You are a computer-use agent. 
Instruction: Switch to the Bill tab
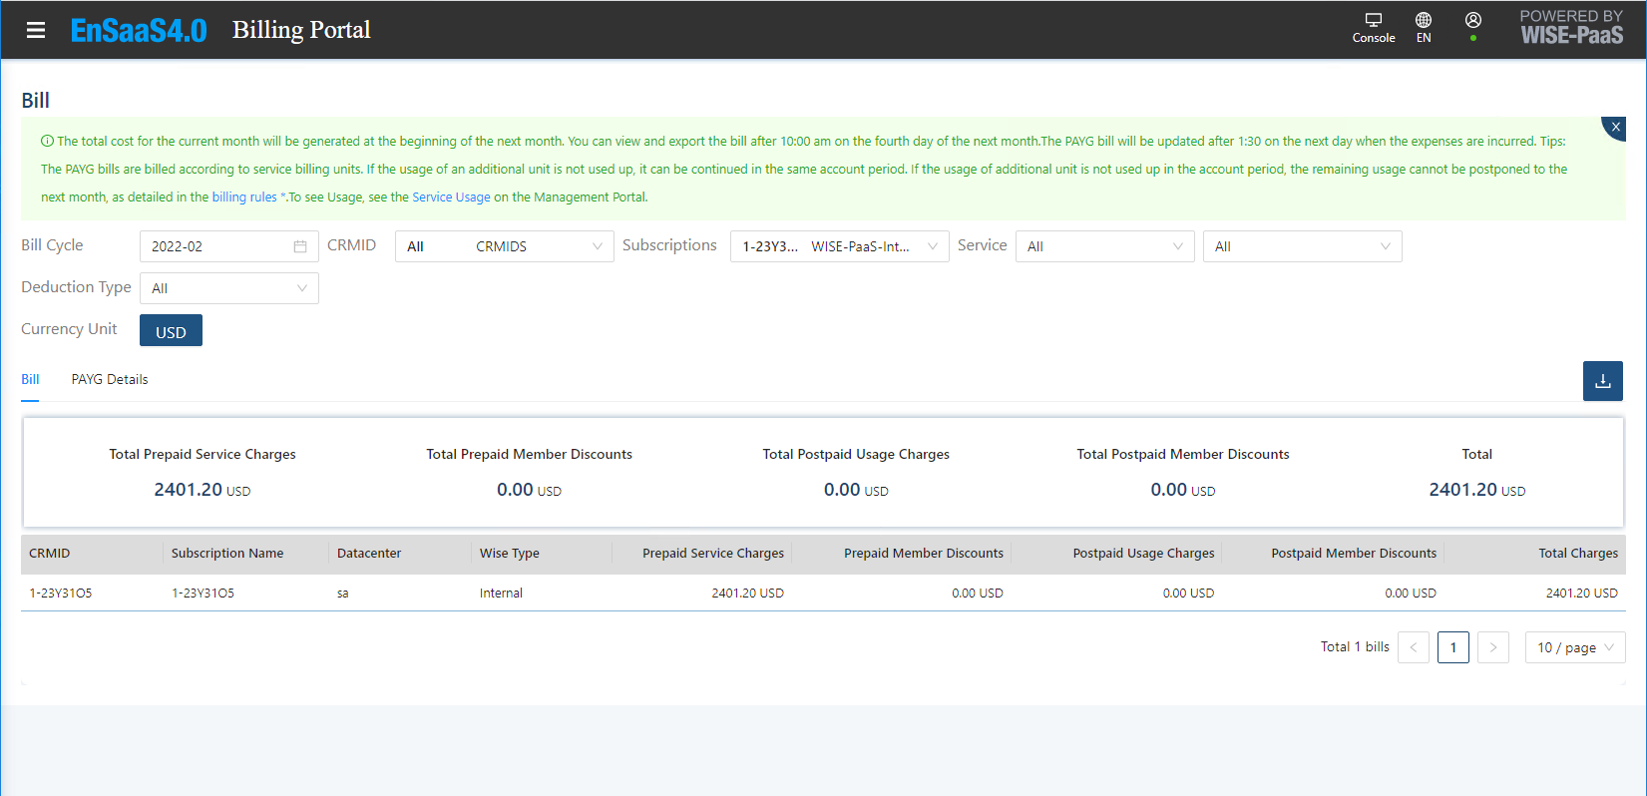tap(30, 379)
